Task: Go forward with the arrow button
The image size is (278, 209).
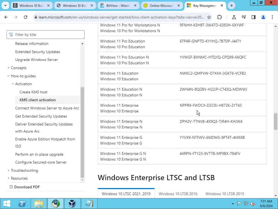Action: coord(15,17)
